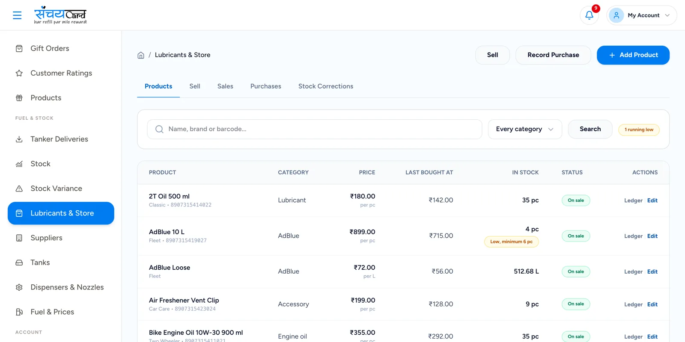Open Customer Ratings star icon
Viewport: 685px width, 342px height.
19,73
